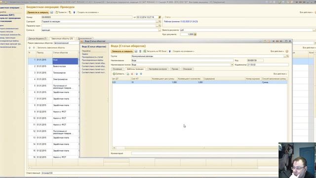Open Режим зависимых оборотов combo box
316x178 pixels.
coord(67,43)
